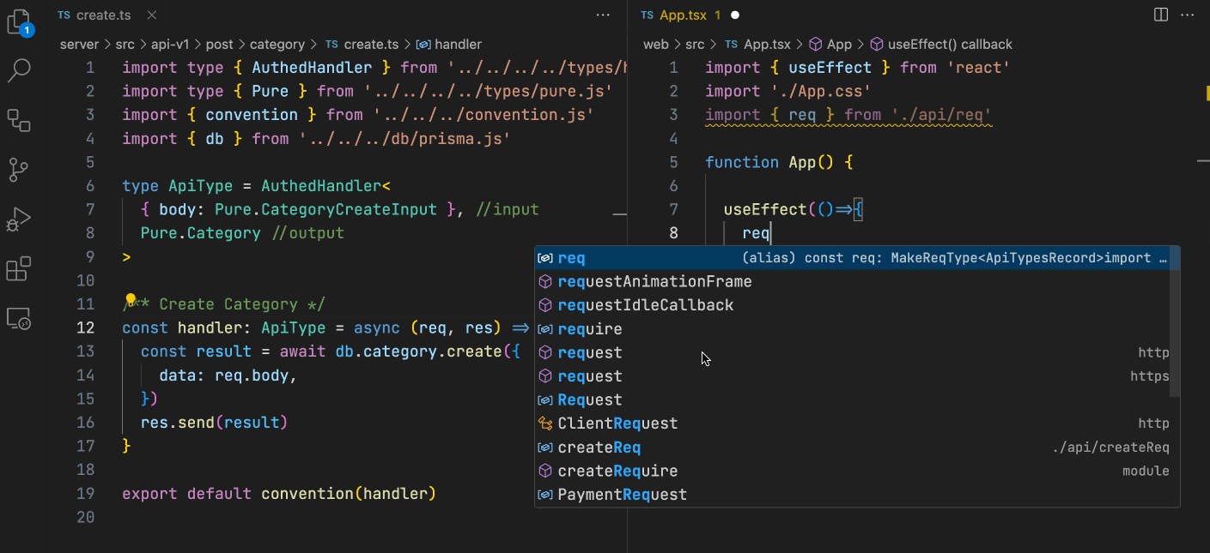Viewport: 1210px width, 553px height.
Task: Click the unsaved dot on App.tsx tab
Action: click(x=735, y=15)
